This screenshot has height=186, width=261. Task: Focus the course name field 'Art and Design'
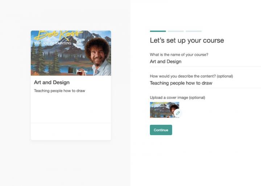click(206, 62)
